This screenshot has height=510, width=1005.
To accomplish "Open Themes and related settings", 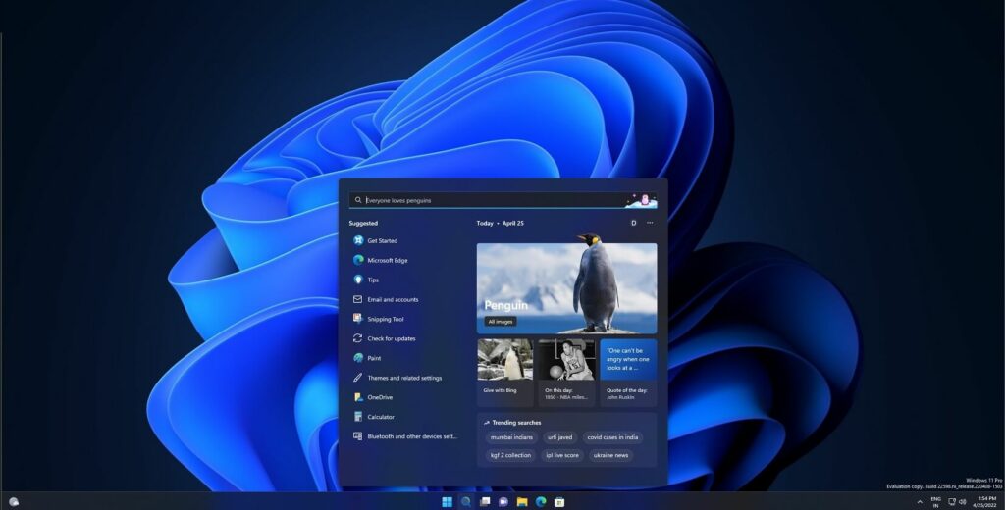I will 403,378.
